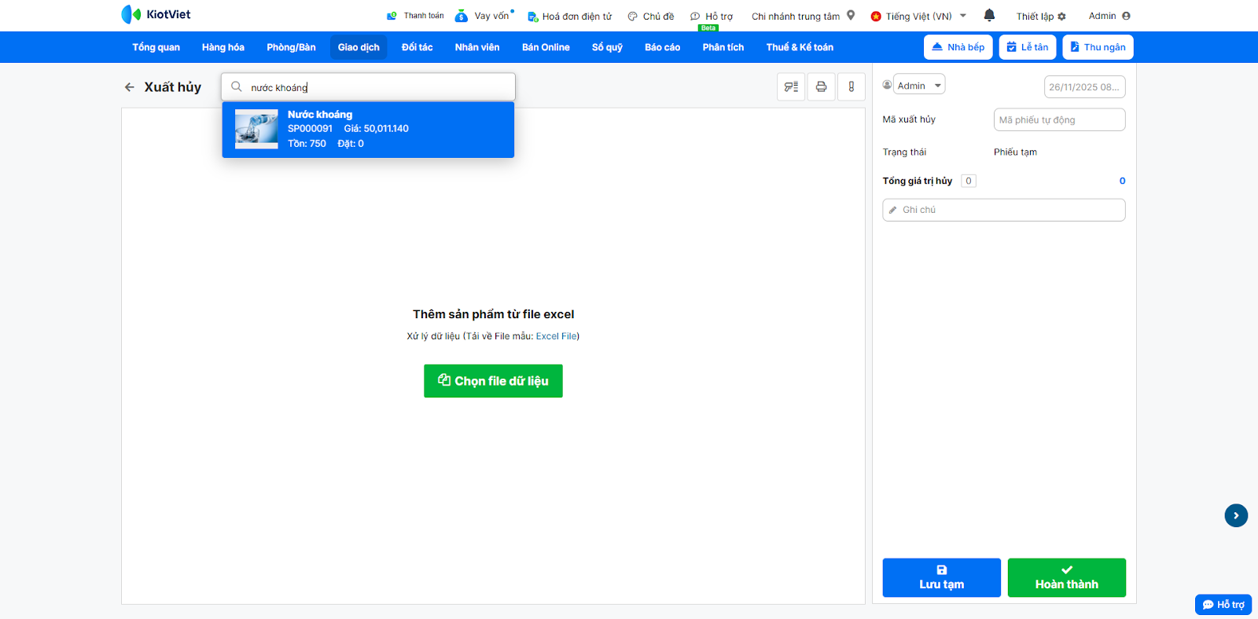Open the floating Hỗ trợ chat button
The width and height of the screenshot is (1258, 619).
point(1223,605)
